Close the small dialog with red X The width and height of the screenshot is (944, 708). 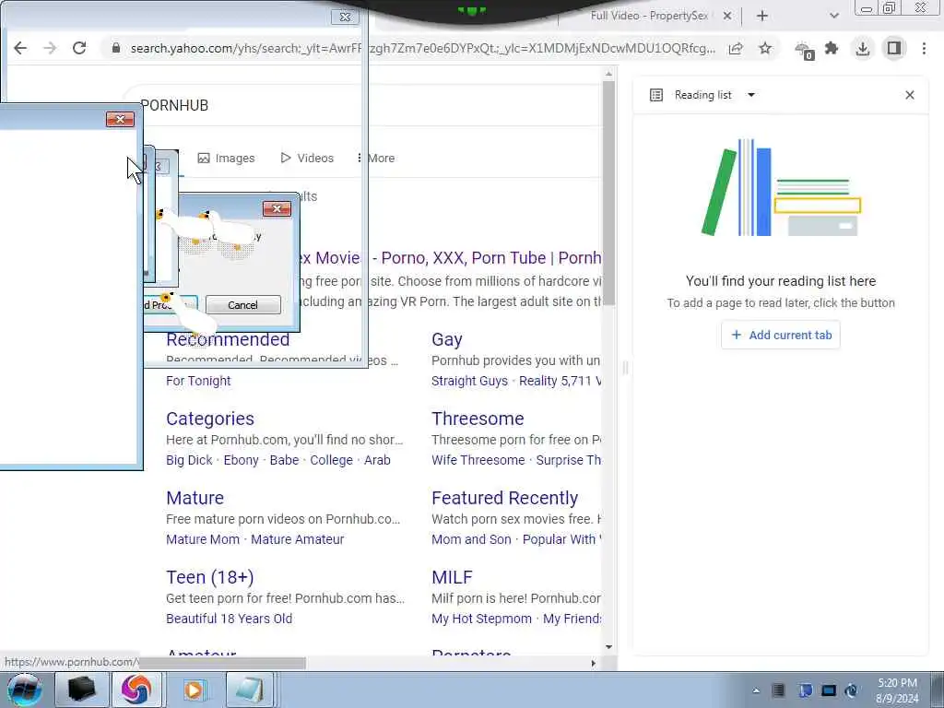click(x=277, y=209)
